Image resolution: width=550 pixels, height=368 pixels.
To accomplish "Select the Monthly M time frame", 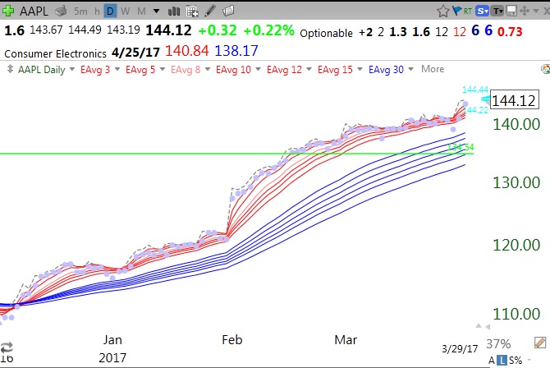I will pyautogui.click(x=141, y=11).
